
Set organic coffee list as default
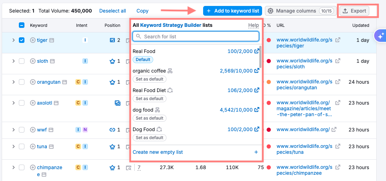click(149, 79)
